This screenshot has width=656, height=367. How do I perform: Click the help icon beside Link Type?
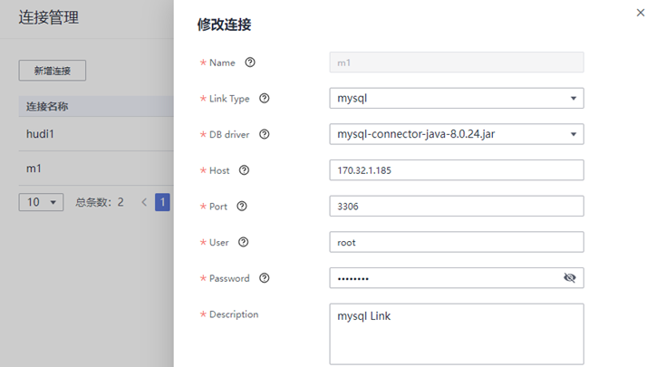pos(265,99)
